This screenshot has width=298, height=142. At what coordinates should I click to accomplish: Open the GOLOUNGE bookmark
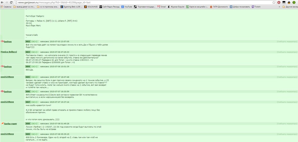(91, 7)
